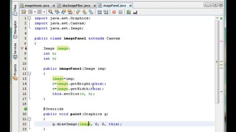Click the greyed Forward navigation icon
Image resolution: width=236 pixels, height=132 pixels.
(39, 12)
